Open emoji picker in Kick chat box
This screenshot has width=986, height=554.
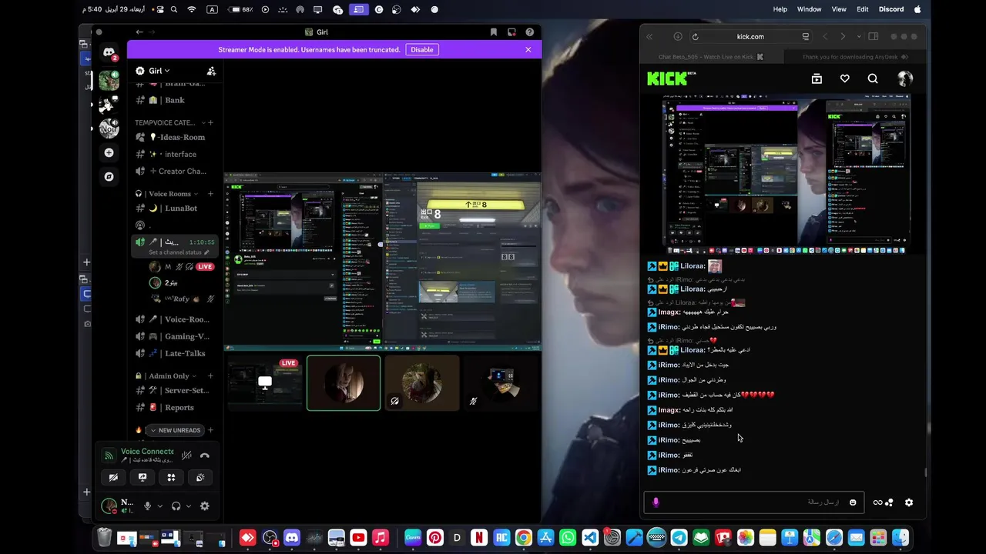[853, 502]
